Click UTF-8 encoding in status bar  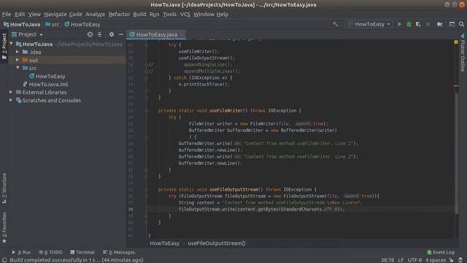click(x=414, y=260)
